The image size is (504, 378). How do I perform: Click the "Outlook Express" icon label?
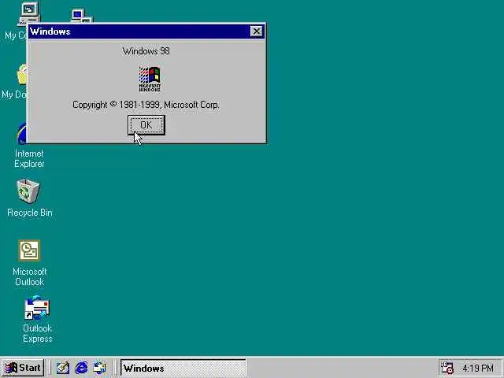point(37,334)
